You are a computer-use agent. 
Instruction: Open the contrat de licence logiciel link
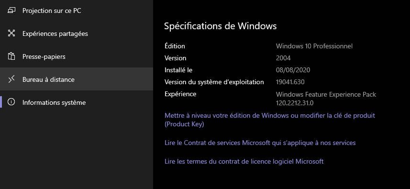(x=244, y=161)
